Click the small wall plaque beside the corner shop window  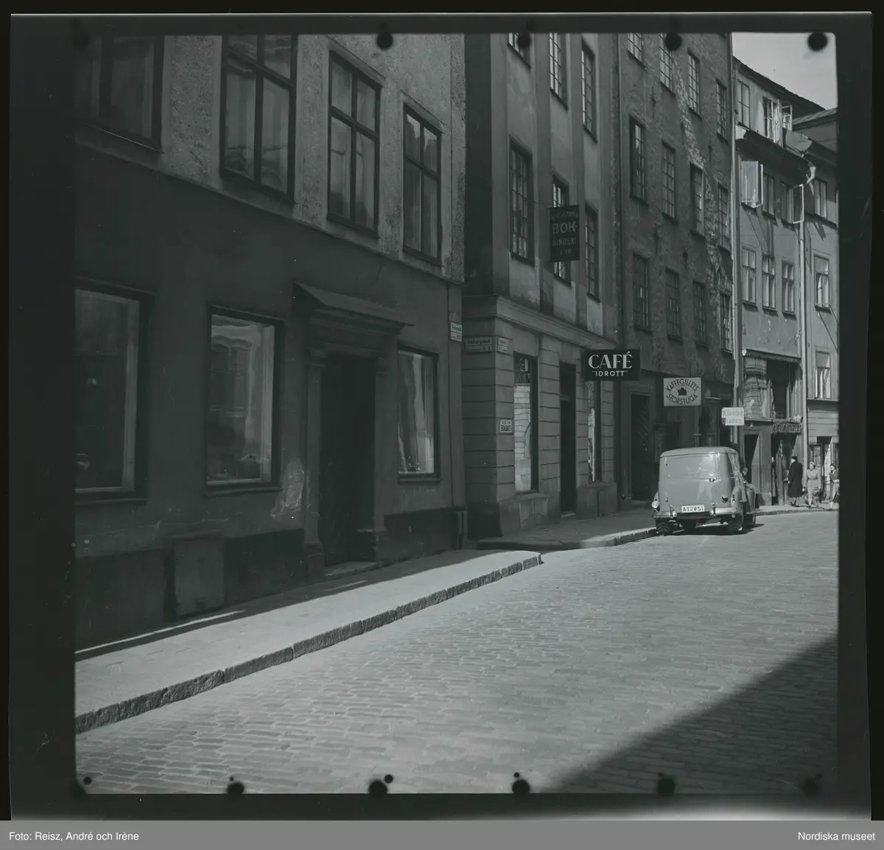click(x=505, y=426)
